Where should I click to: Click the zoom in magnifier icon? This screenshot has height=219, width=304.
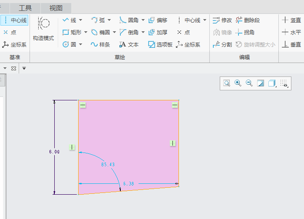[x=238, y=83]
